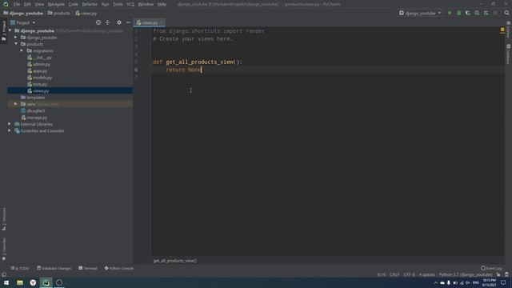
Task: Click the line number 6 gutter
Action: 136,70
